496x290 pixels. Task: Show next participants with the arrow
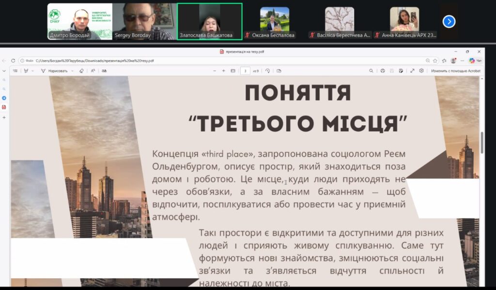coord(449,21)
